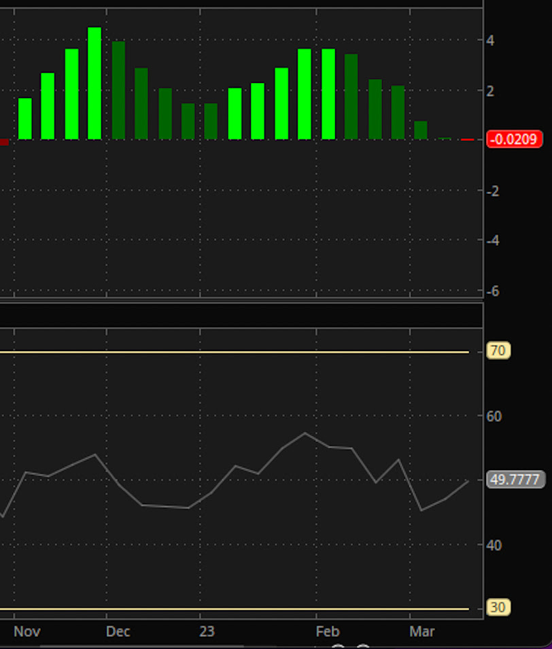
Task: Select the yellow 70 overbought level label
Action: [498, 350]
